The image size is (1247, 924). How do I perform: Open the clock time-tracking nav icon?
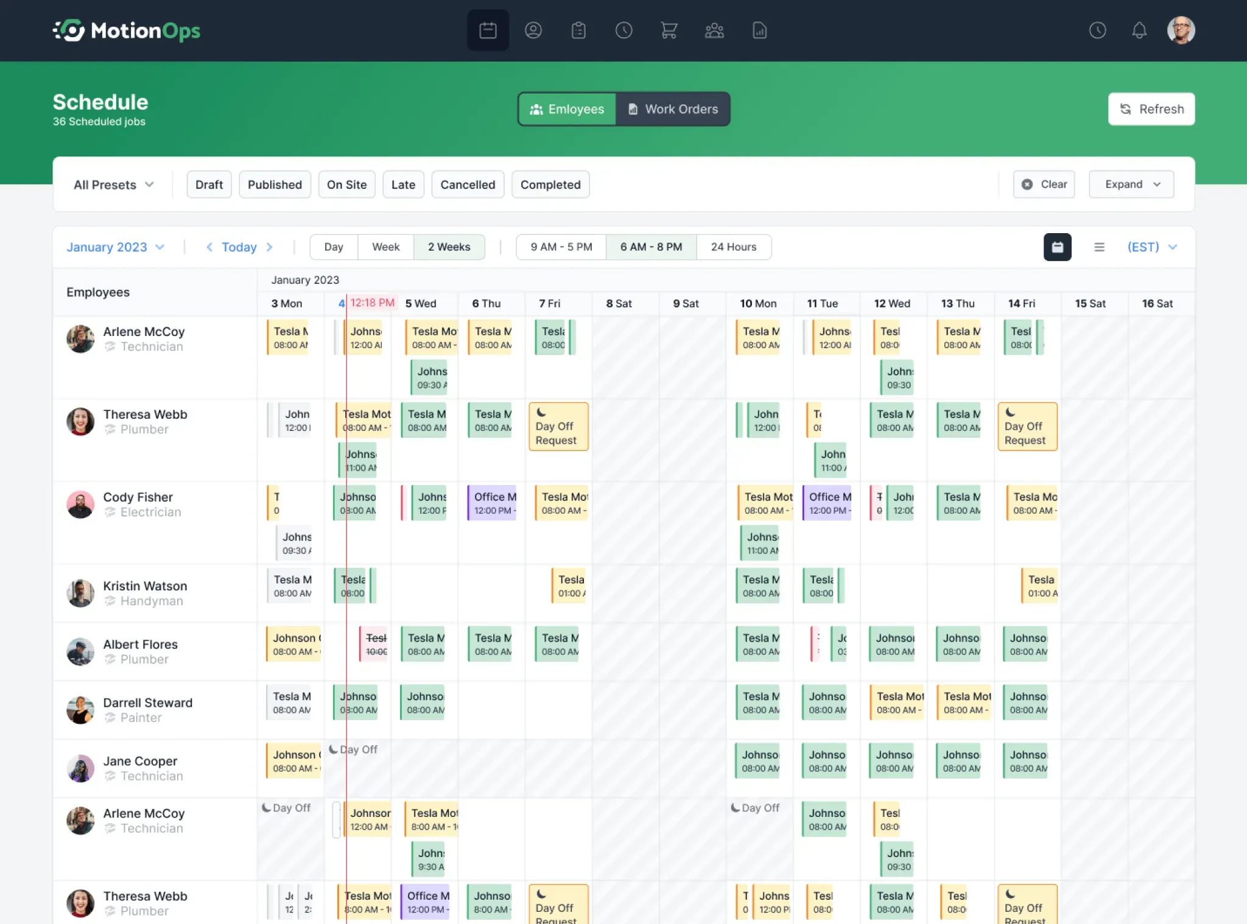623,30
